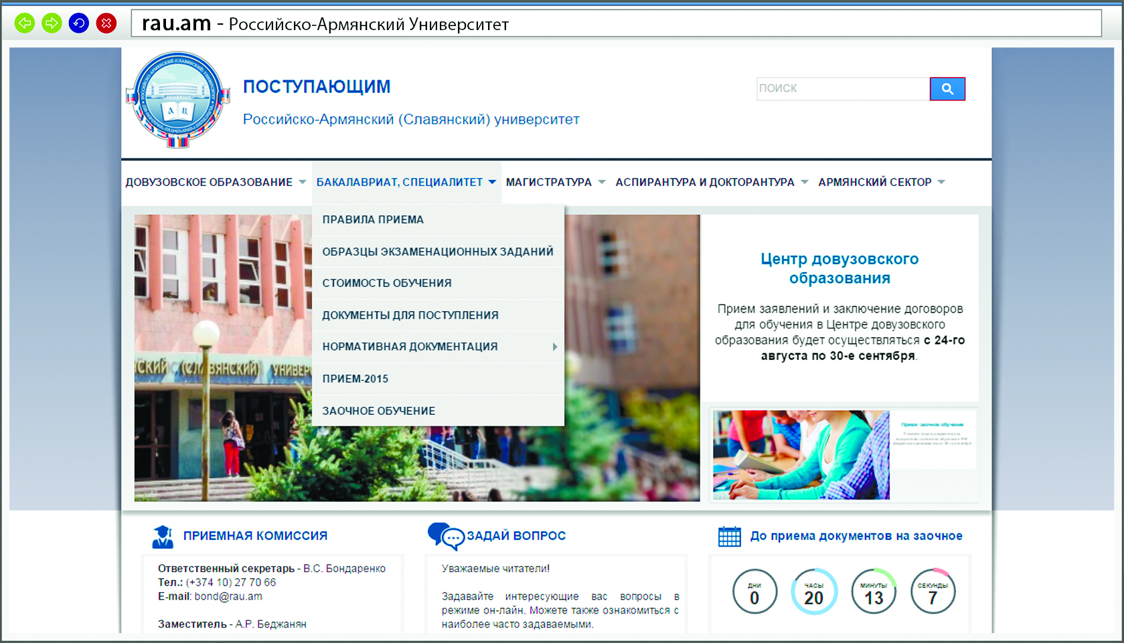Click the calendar icon beside countdown heading
The image size is (1124, 643).
(x=730, y=537)
